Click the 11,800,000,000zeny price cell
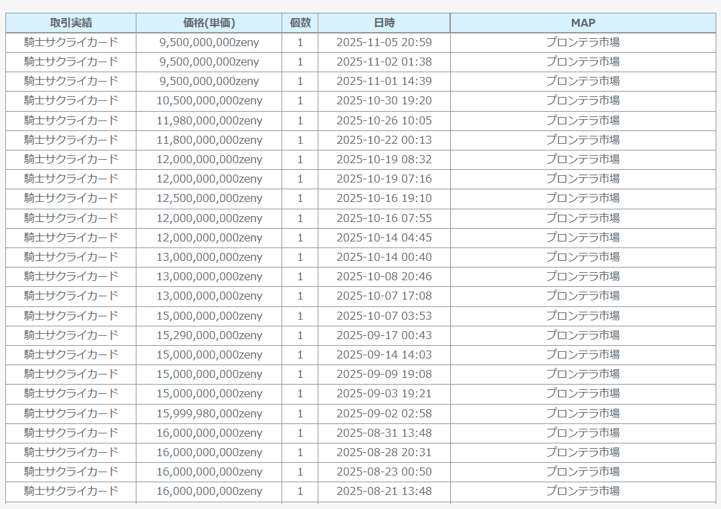Screen dimensions: 721x509 [x=209, y=140]
